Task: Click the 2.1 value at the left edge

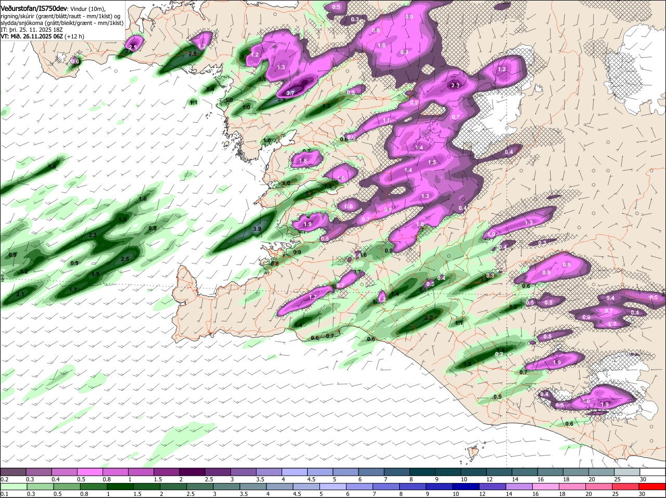Action: tap(20, 294)
